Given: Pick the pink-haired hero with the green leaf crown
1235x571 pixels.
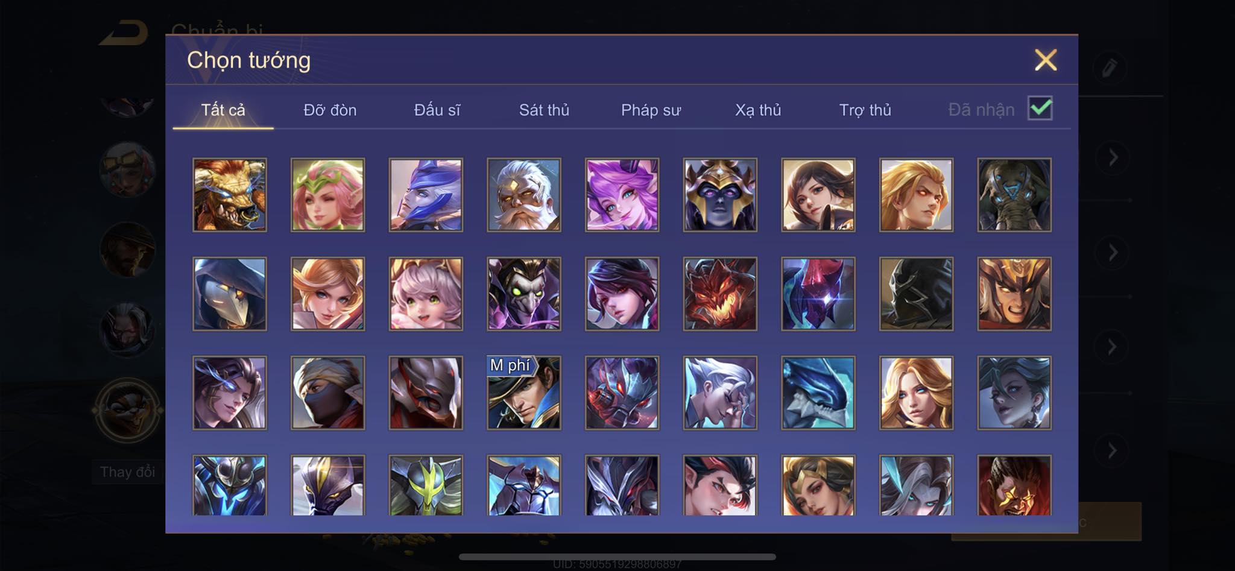Looking at the screenshot, I should pos(327,195).
